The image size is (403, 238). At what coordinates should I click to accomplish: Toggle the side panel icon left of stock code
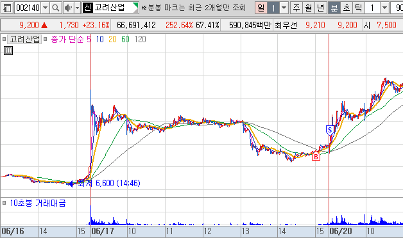[7, 8]
